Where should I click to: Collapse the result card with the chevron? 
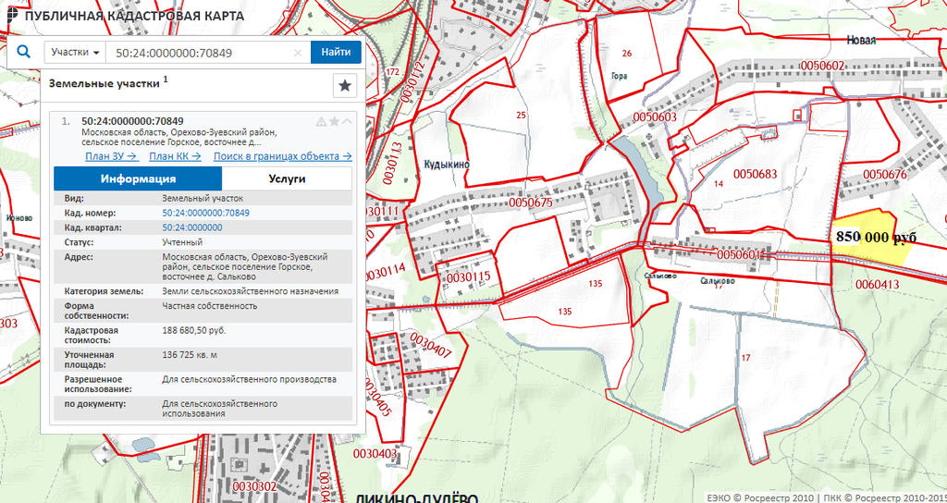[347, 121]
